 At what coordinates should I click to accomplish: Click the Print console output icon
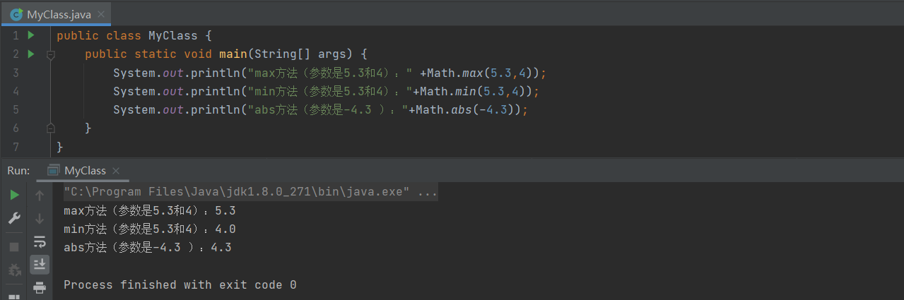[x=40, y=287]
